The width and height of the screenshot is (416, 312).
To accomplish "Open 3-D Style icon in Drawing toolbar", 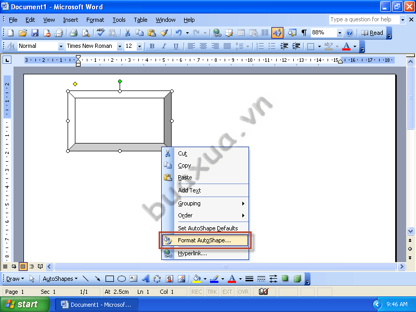I will [297, 279].
